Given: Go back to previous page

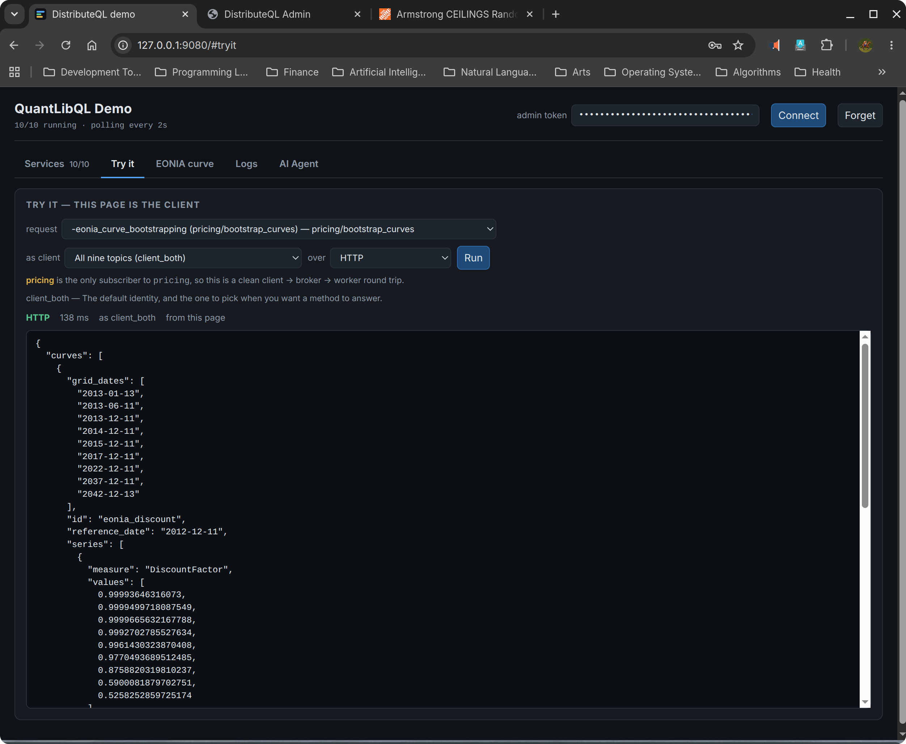Looking at the screenshot, I should (x=14, y=45).
